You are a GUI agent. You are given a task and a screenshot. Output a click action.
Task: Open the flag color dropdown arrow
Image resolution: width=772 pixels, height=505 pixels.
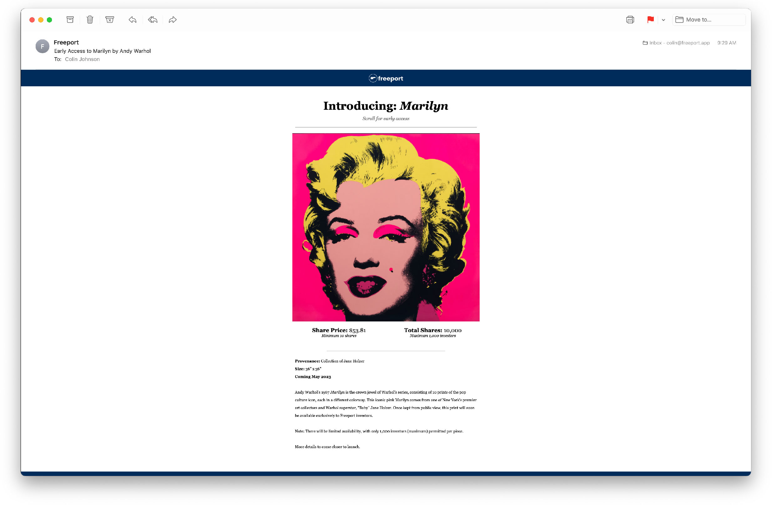(x=663, y=20)
